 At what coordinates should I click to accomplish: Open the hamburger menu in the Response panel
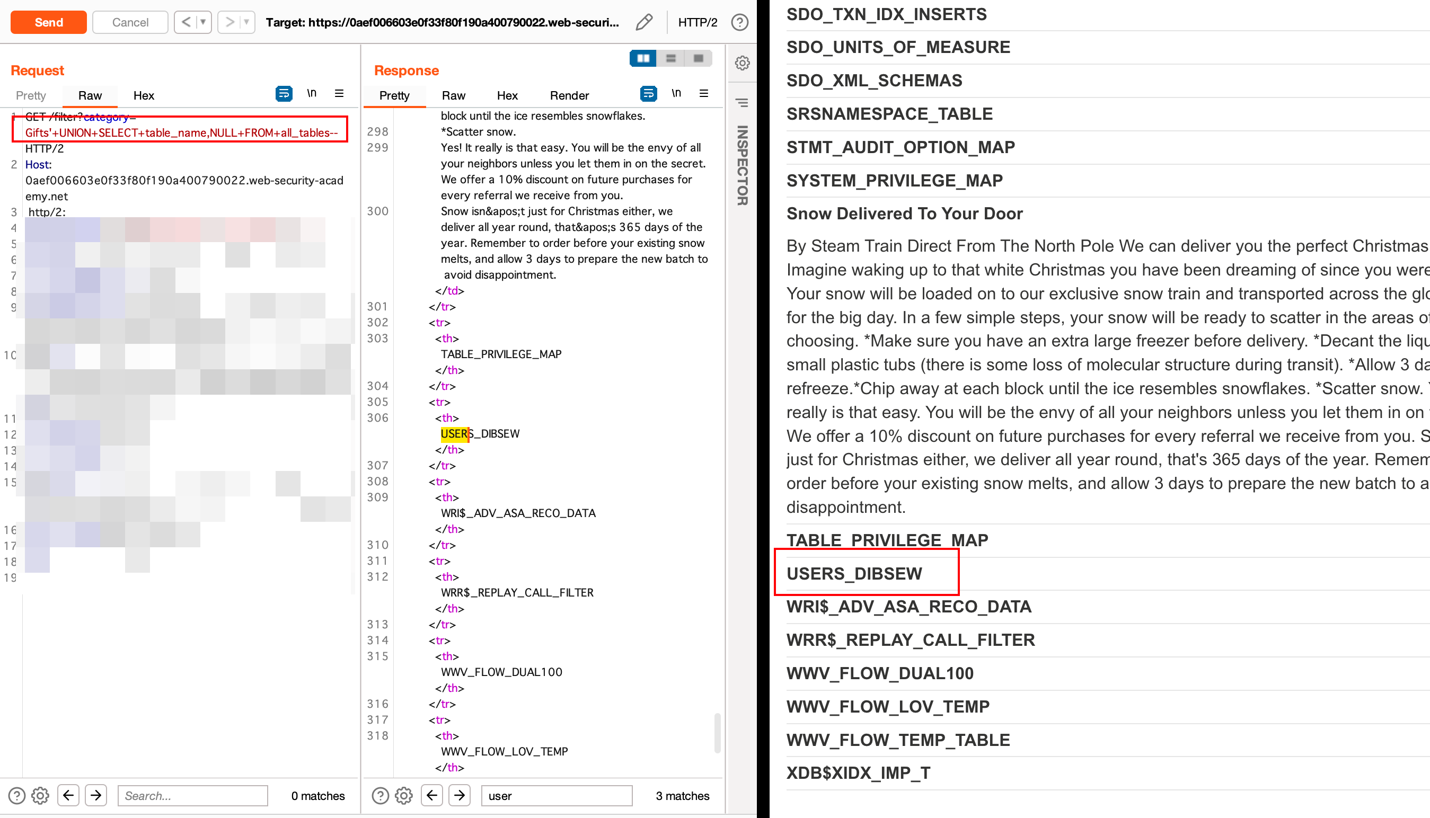tap(703, 93)
